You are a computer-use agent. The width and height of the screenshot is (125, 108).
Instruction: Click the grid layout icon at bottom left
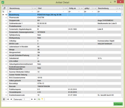(4, 99)
